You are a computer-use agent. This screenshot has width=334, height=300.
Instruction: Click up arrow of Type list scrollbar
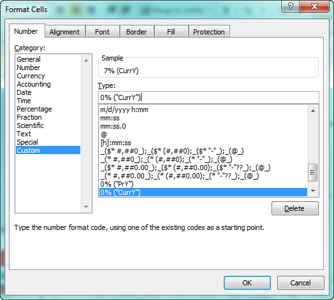click(x=313, y=111)
